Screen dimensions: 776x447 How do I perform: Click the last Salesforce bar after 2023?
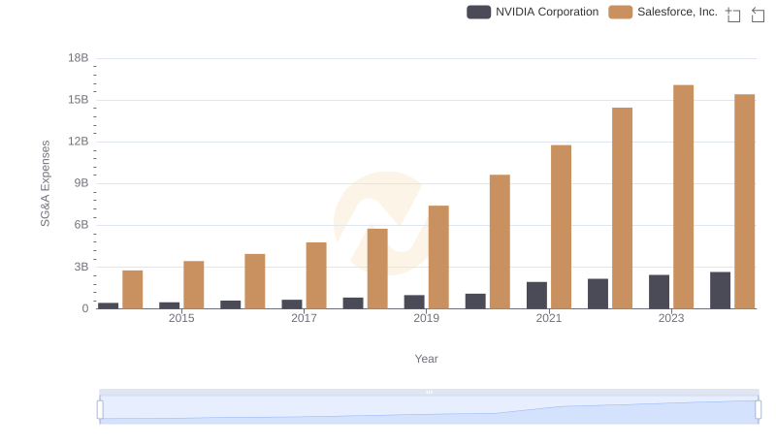pos(744,202)
